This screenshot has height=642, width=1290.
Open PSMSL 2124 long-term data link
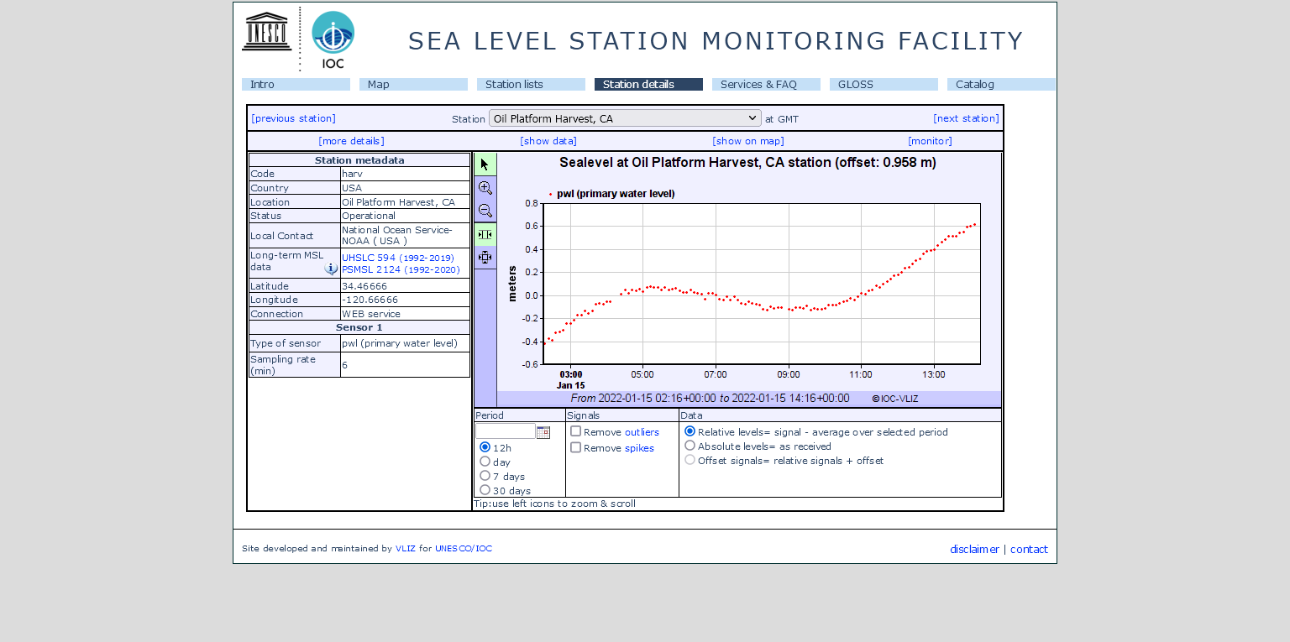tap(401, 269)
